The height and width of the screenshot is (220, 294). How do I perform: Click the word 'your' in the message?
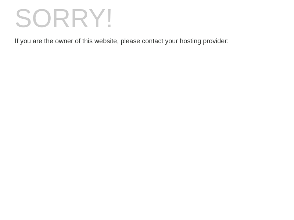[171, 41]
